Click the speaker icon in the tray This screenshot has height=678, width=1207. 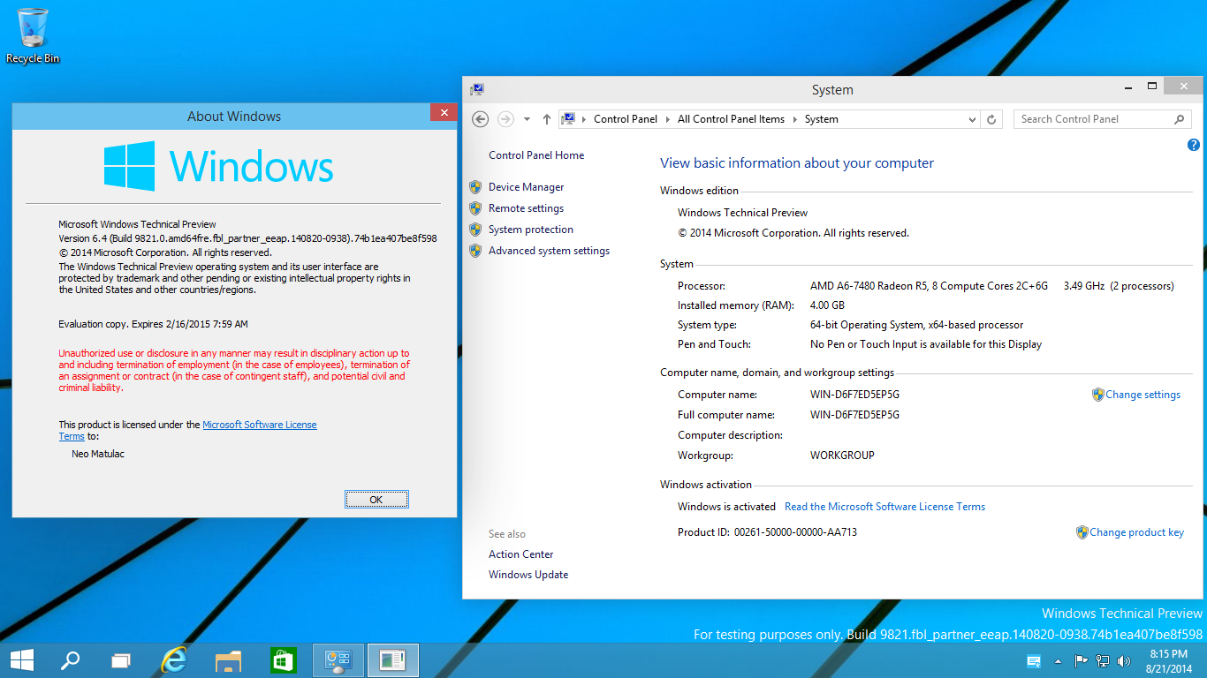tap(1123, 660)
